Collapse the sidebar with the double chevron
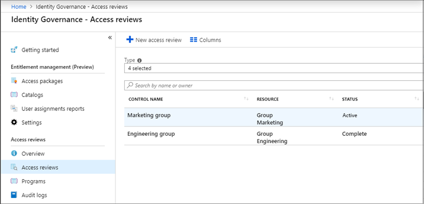 [110, 38]
